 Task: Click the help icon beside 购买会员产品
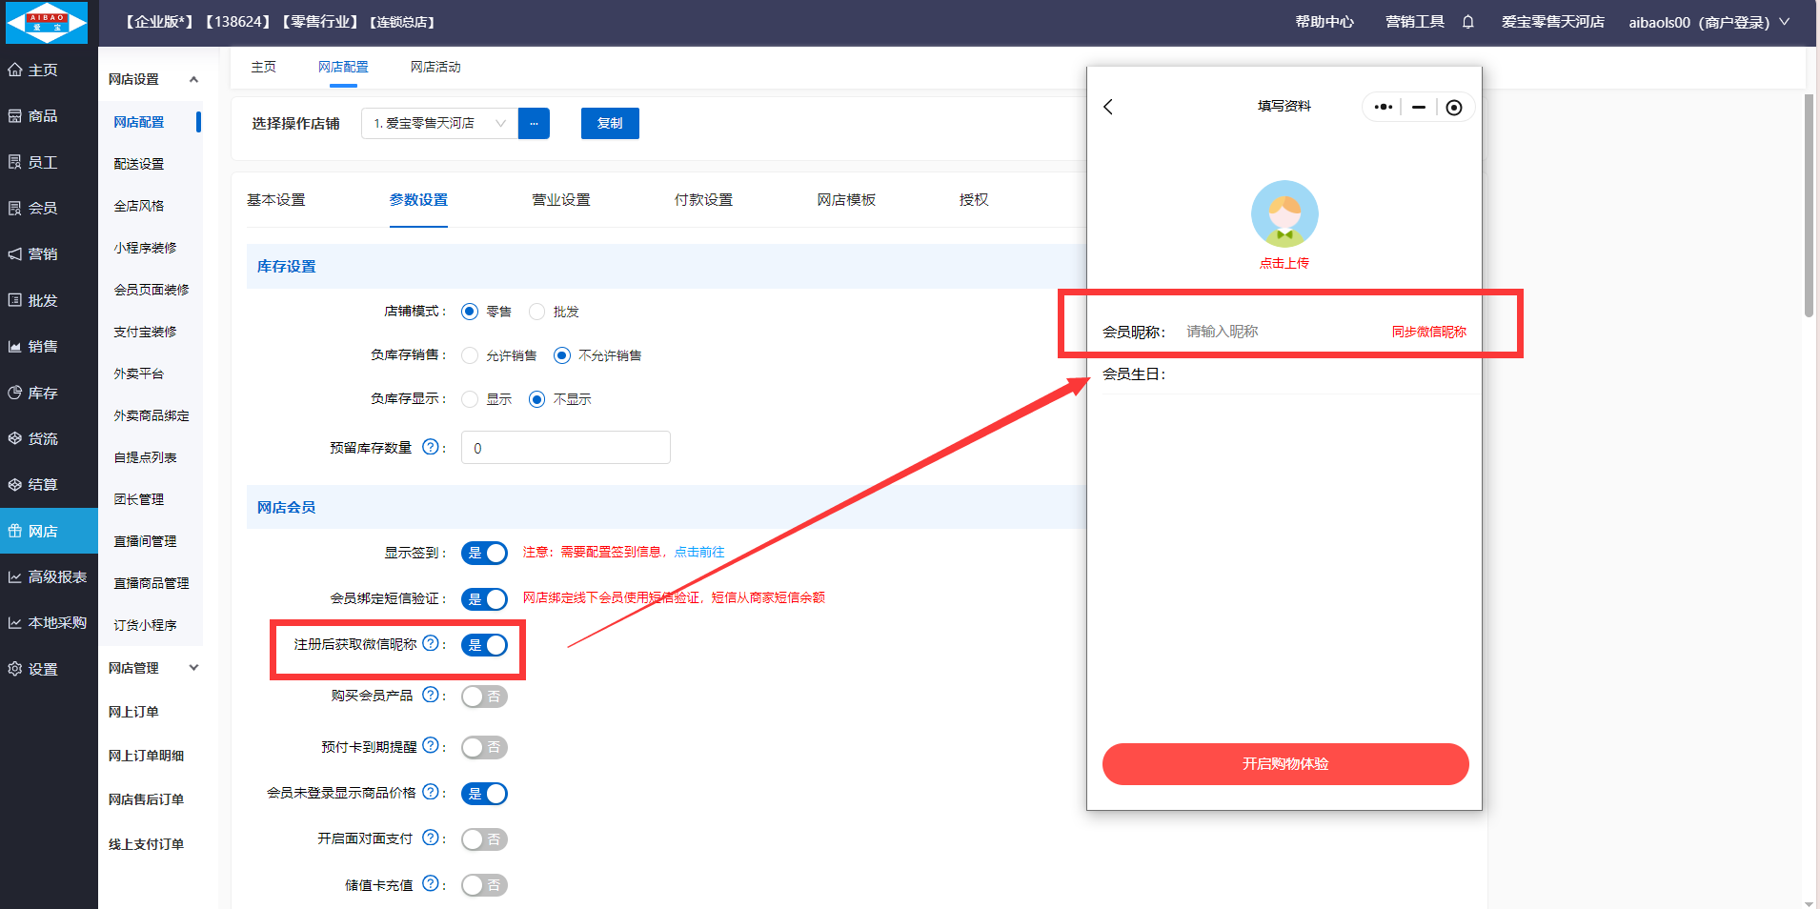click(x=431, y=695)
